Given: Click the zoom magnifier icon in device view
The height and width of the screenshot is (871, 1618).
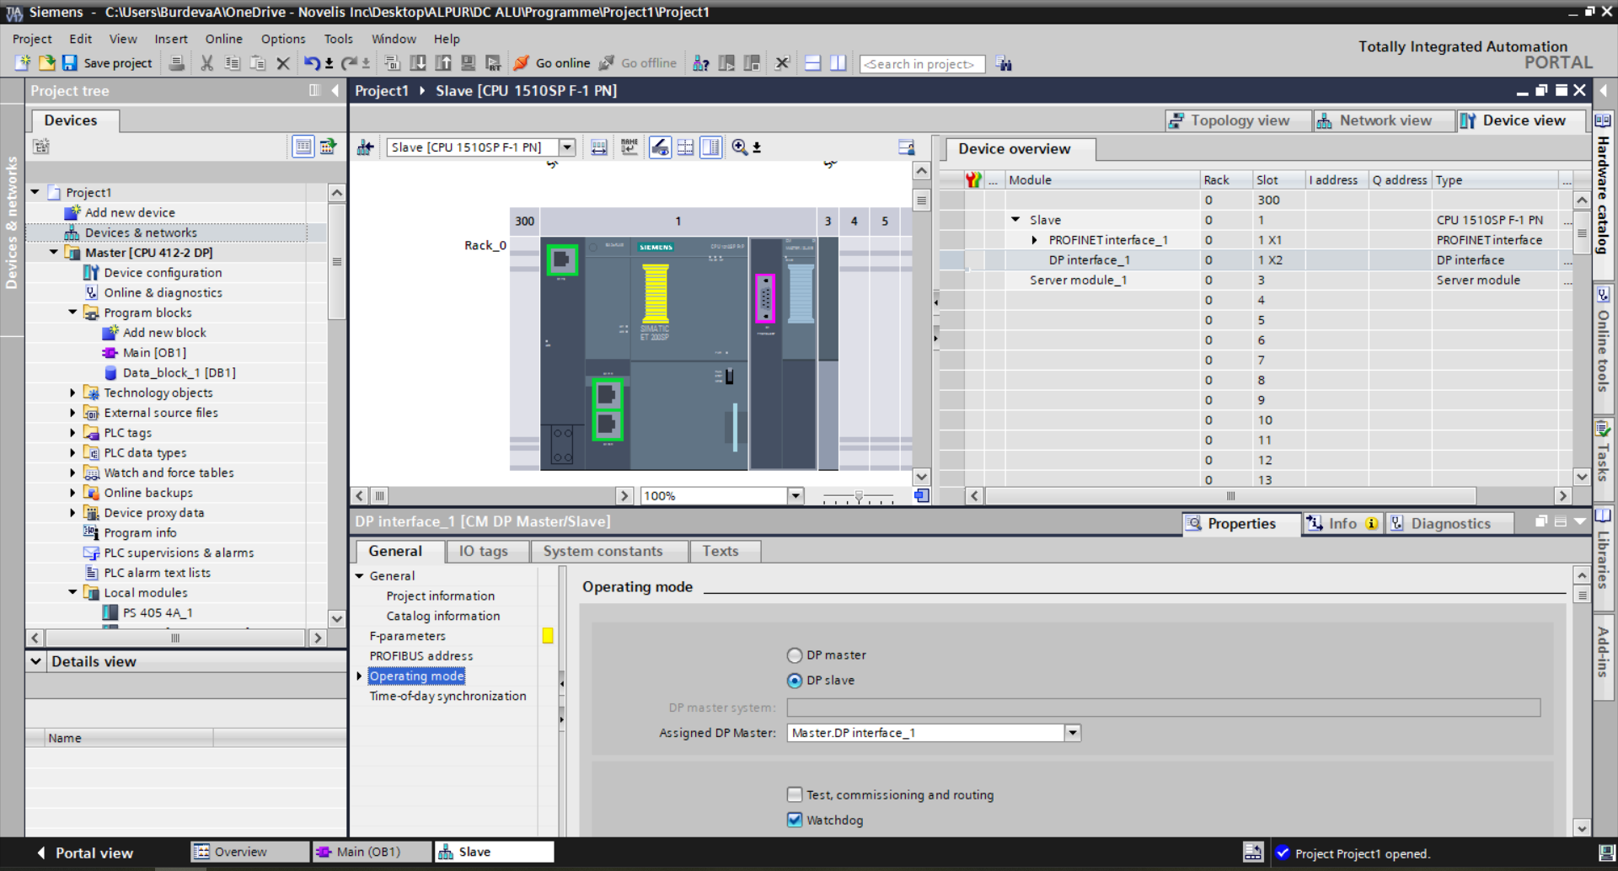Looking at the screenshot, I should click(x=739, y=147).
